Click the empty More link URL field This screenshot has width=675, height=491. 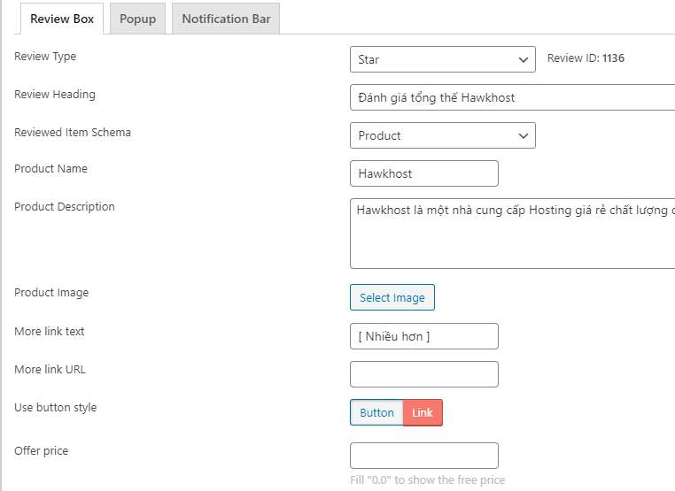(x=424, y=374)
